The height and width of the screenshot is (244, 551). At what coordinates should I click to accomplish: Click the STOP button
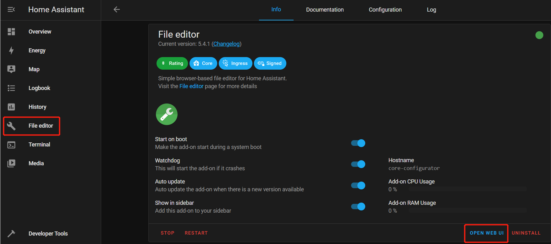click(168, 233)
